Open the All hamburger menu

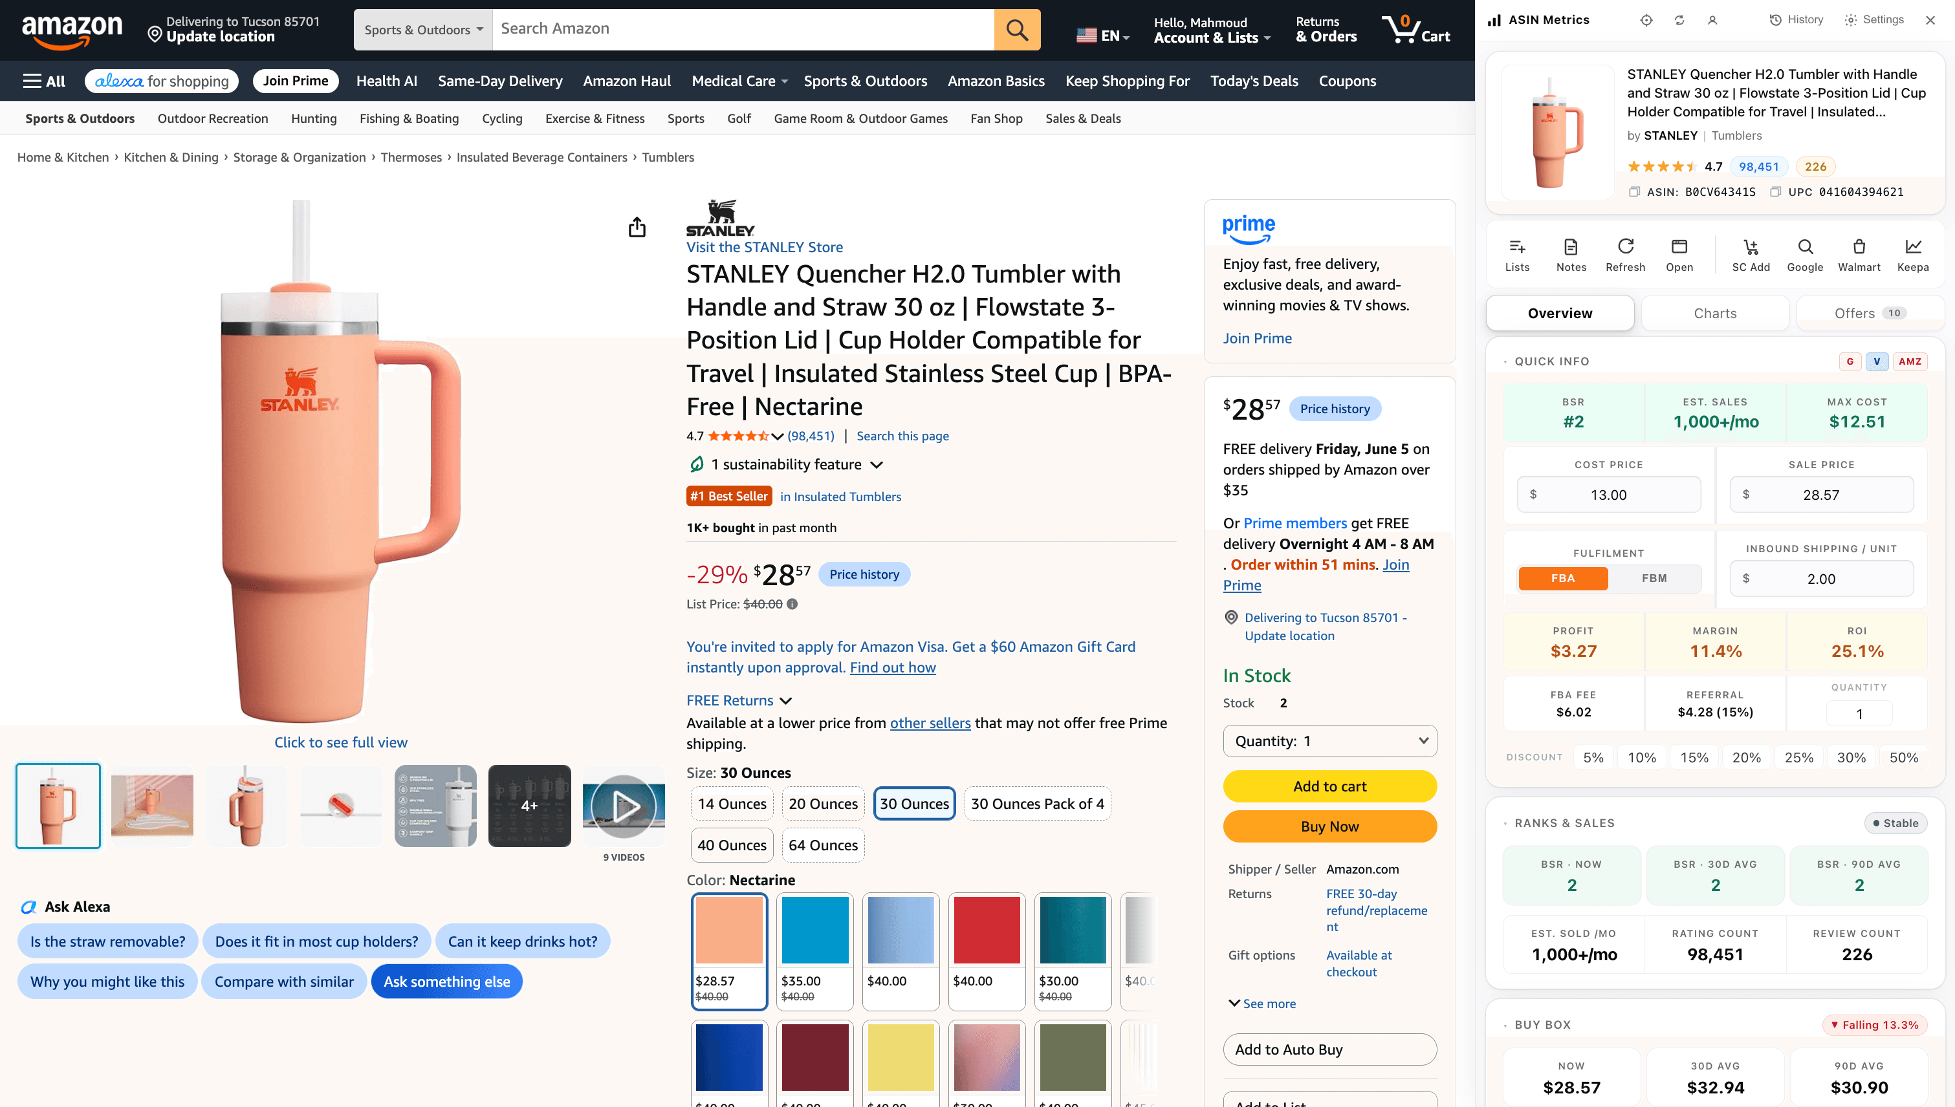click(43, 81)
